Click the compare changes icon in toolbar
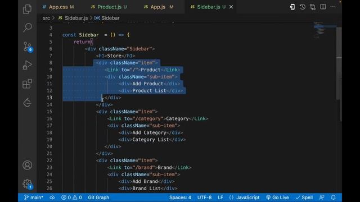Screen dimensions: 360x202 pyautogui.click(x=313, y=7)
